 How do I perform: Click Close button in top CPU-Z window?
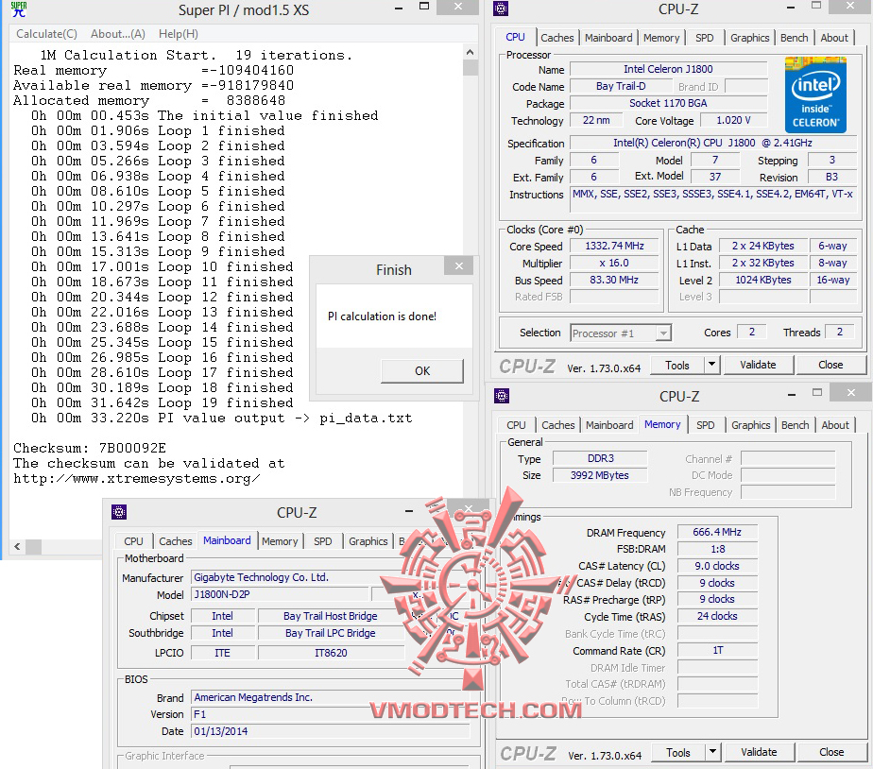coord(830,365)
